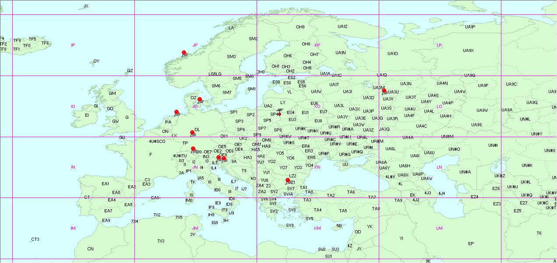
Task: Click the CN prefix label in Morocco
Action: (90, 249)
